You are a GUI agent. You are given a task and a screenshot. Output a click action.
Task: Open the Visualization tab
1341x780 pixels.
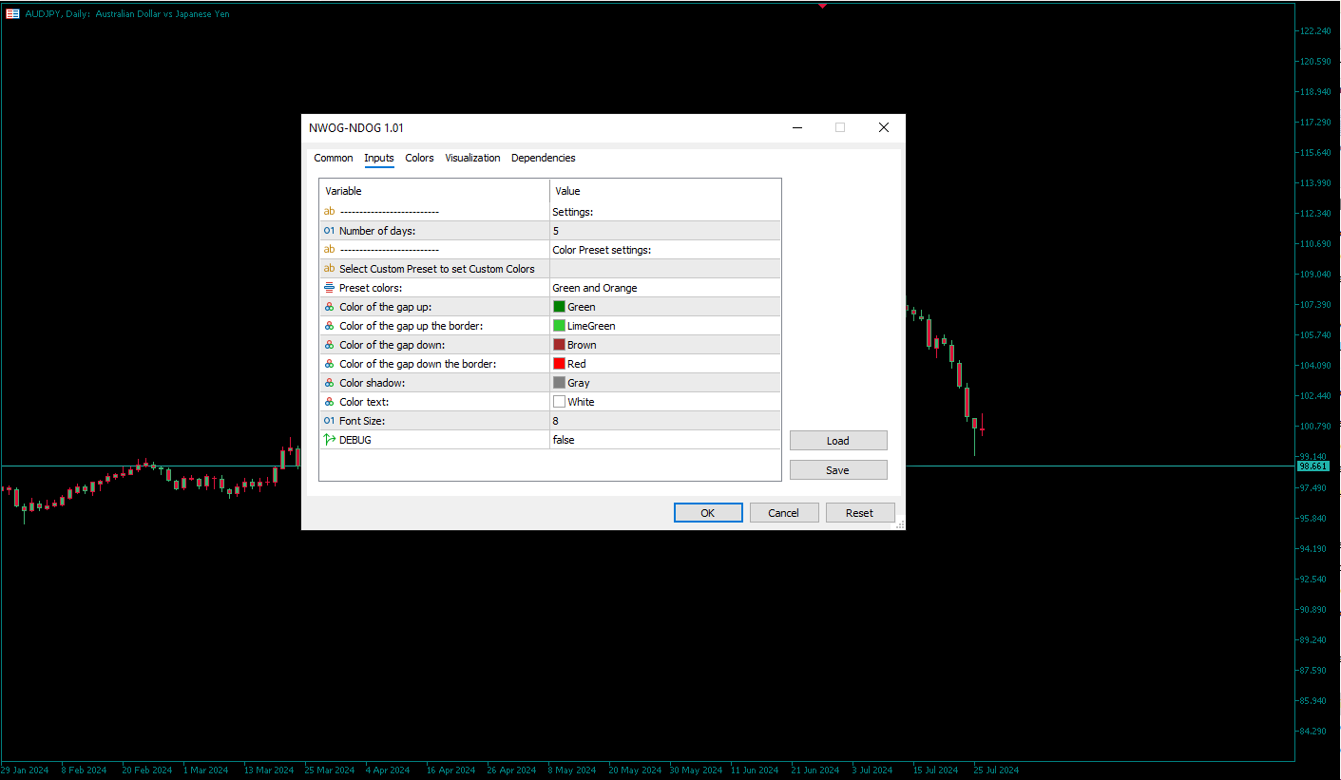pos(472,158)
